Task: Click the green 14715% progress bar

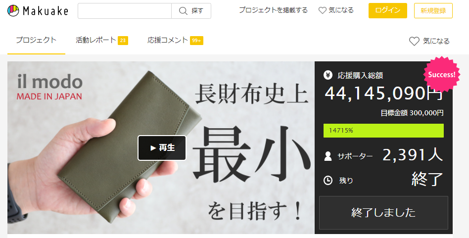Action: [x=383, y=131]
